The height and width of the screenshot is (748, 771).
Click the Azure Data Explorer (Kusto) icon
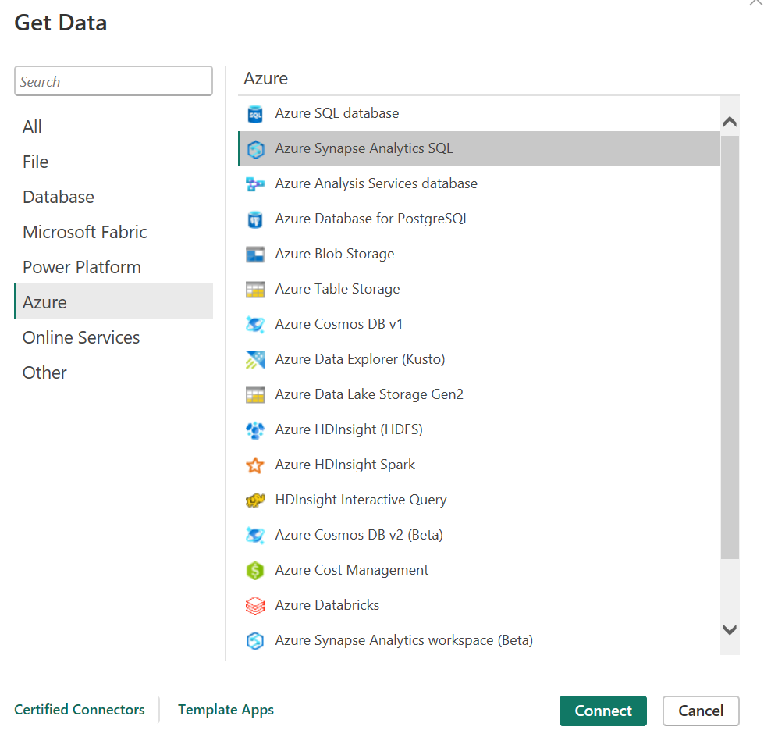[x=255, y=360]
